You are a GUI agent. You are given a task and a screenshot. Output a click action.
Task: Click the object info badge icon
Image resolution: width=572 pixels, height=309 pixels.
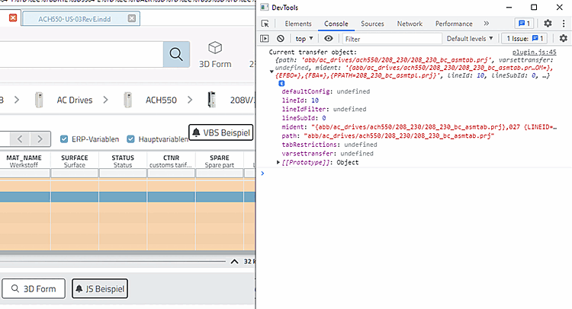281,84
